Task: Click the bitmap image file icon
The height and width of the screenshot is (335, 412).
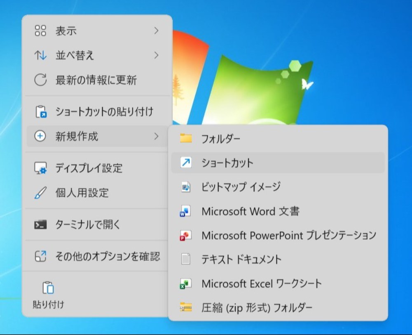Action: (186, 187)
